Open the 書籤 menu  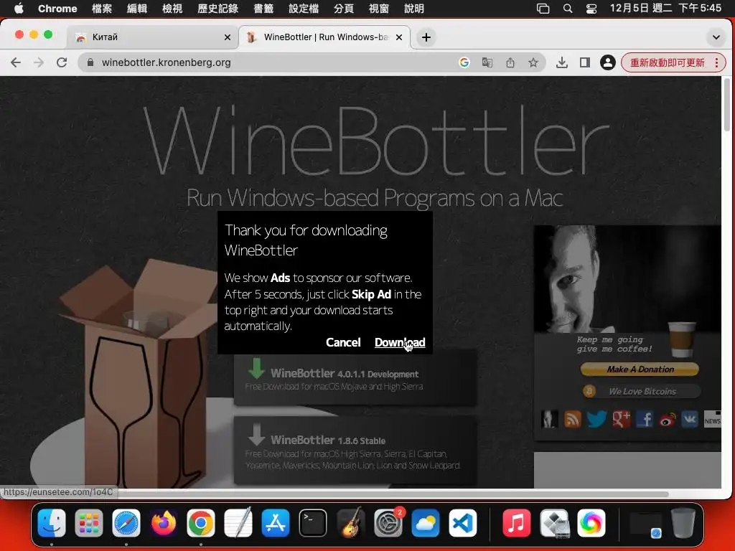click(263, 9)
